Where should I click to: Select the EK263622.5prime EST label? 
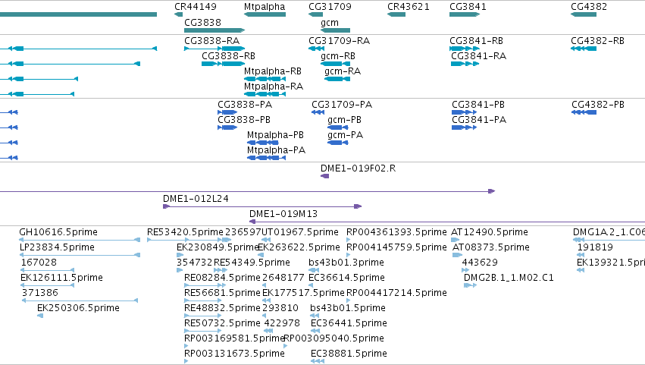point(299,247)
